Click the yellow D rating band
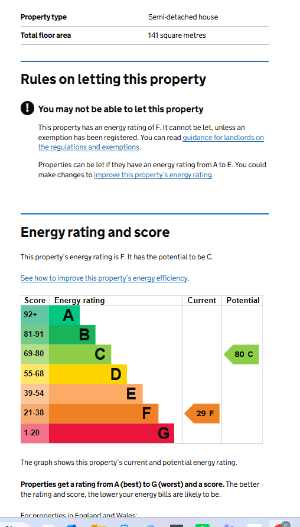 [88, 374]
